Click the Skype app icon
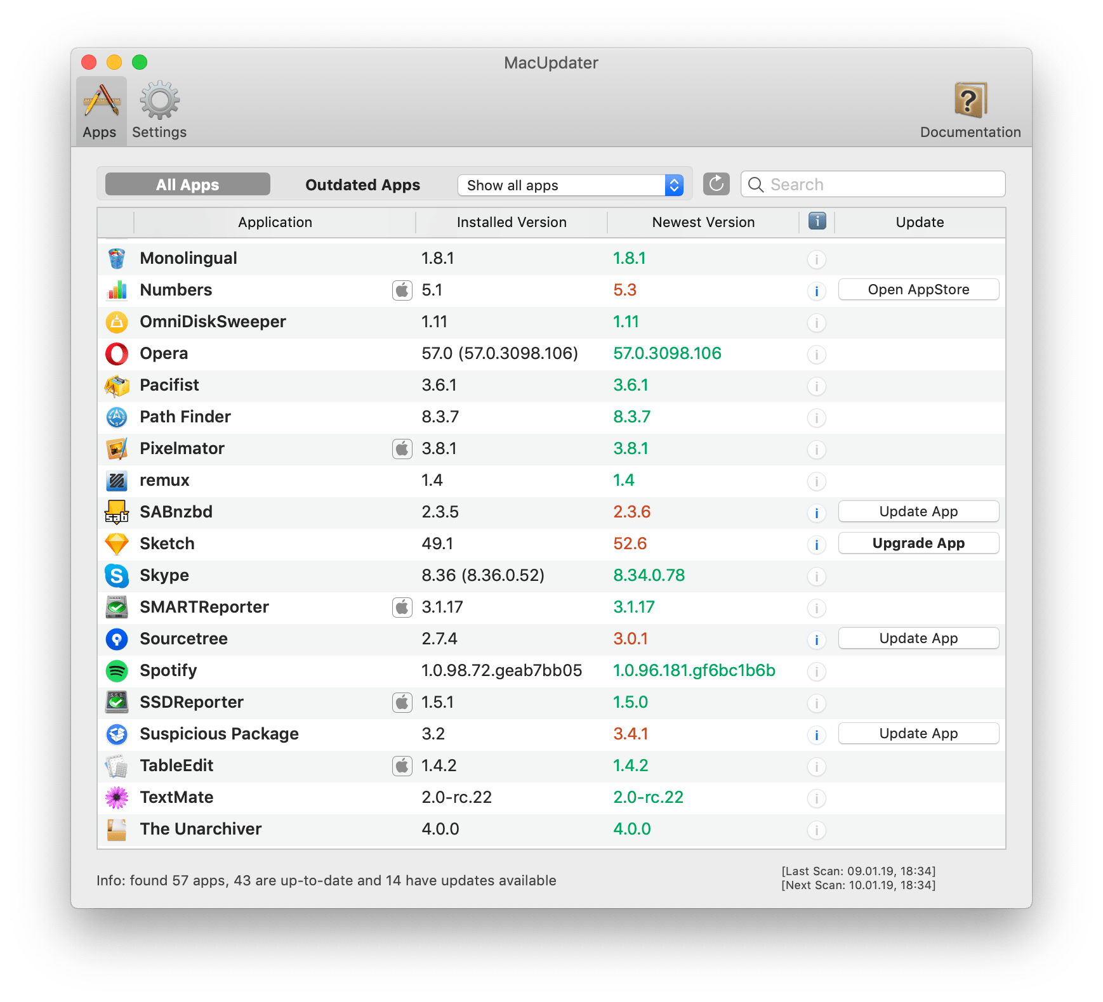 [x=117, y=575]
